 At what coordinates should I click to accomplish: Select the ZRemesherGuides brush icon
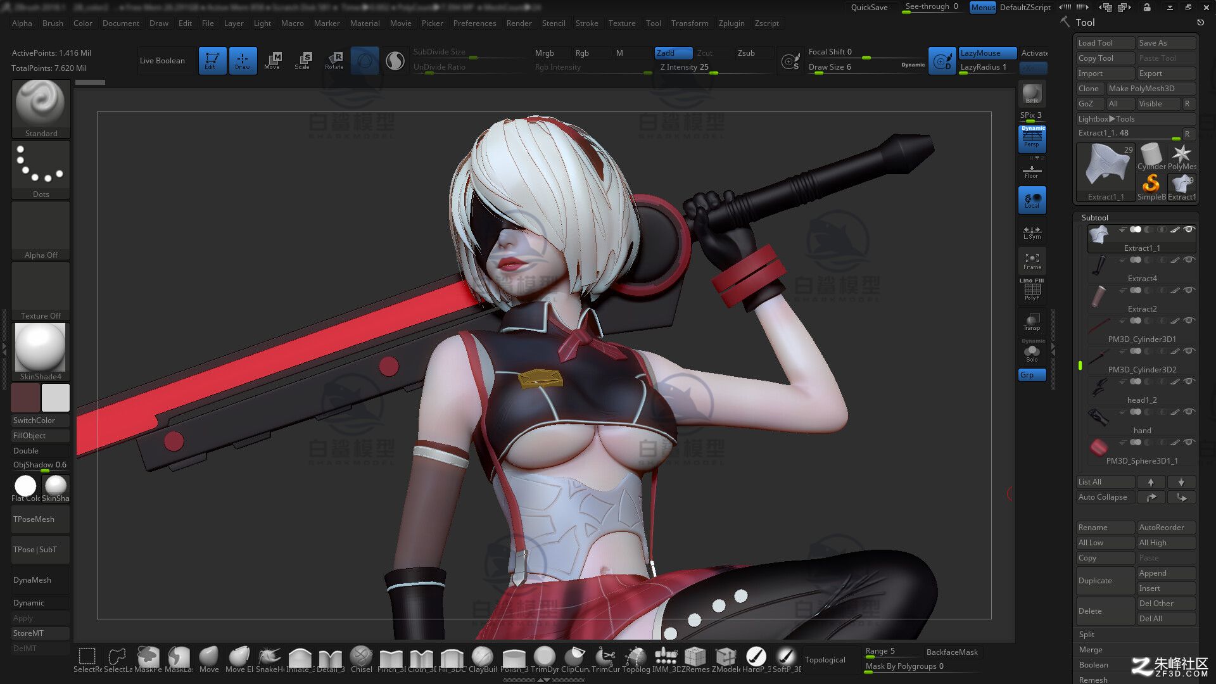coord(695,659)
